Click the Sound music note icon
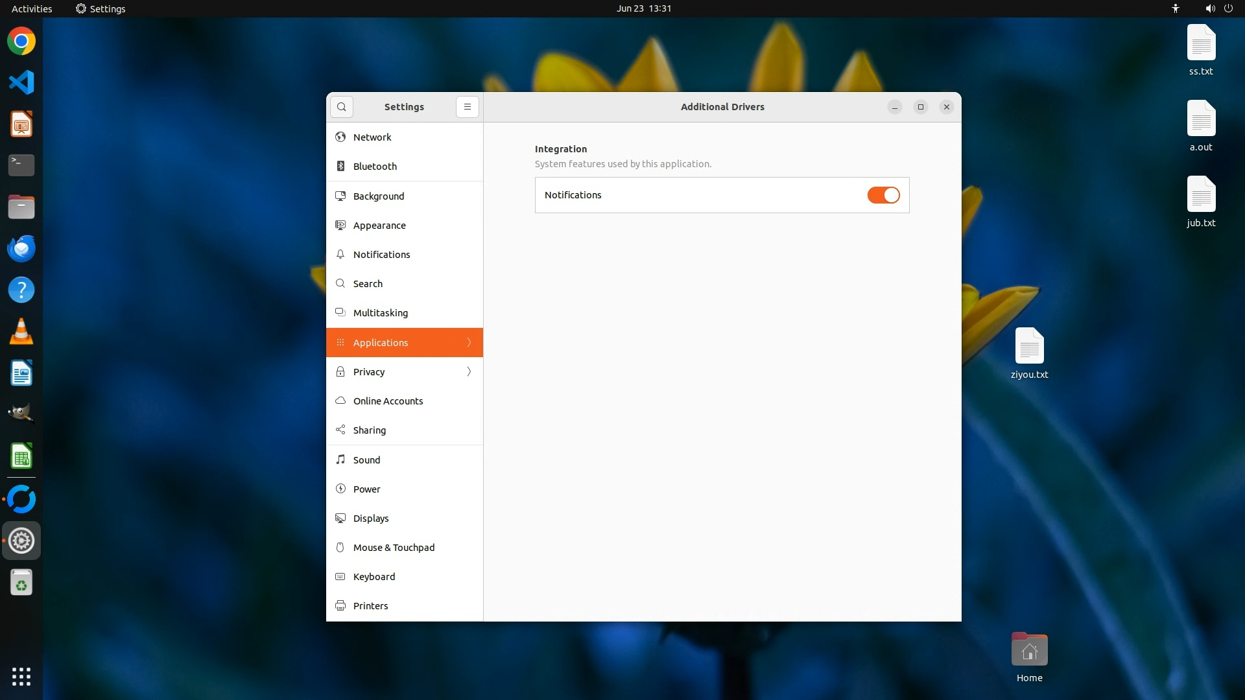Viewport: 1245px width, 700px height. (340, 460)
